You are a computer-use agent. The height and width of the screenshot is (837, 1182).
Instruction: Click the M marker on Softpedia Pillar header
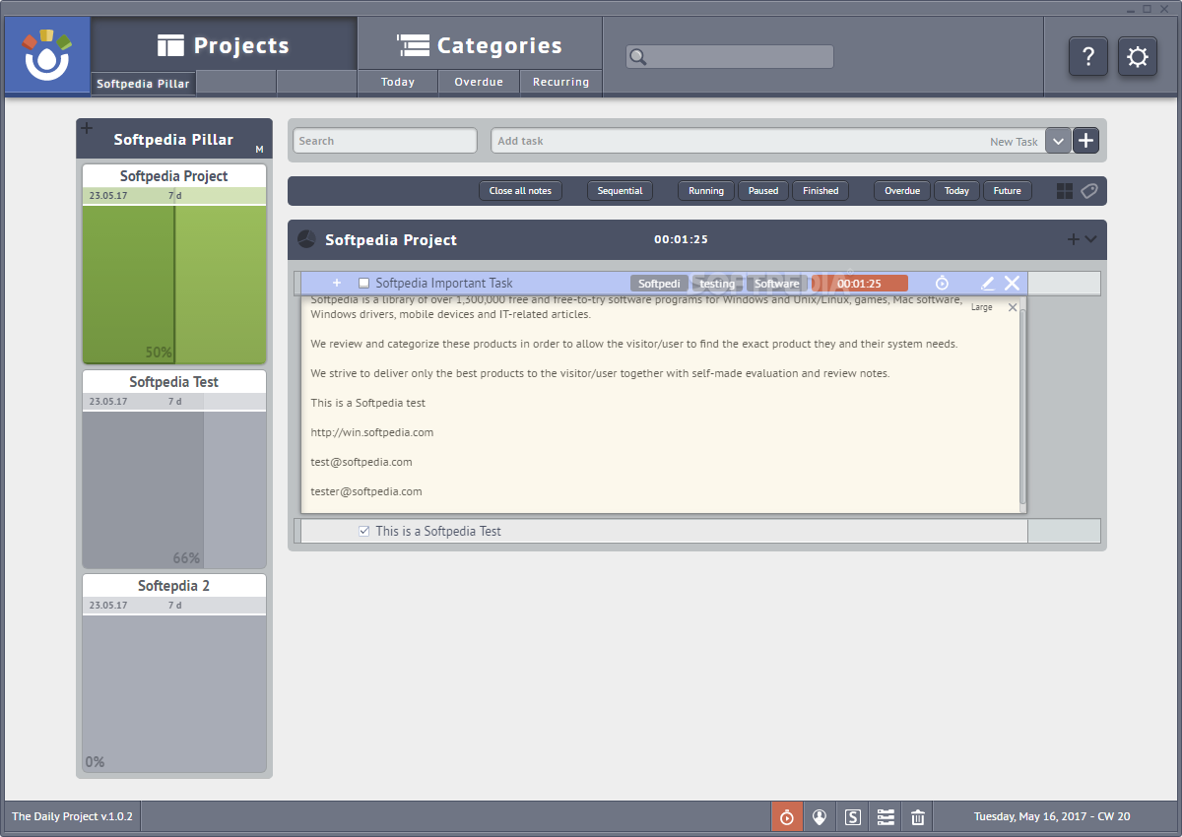(x=259, y=150)
